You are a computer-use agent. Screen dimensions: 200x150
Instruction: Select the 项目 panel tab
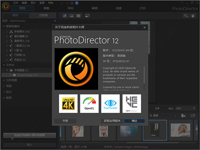coord(16,15)
